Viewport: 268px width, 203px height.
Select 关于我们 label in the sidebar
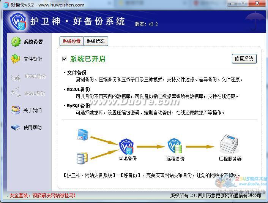point(33,110)
